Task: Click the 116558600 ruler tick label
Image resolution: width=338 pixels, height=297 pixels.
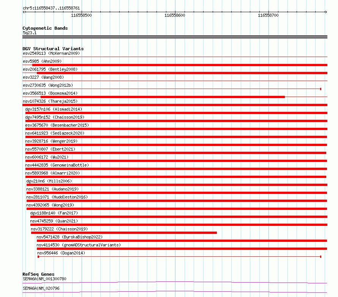Action: [175, 15]
